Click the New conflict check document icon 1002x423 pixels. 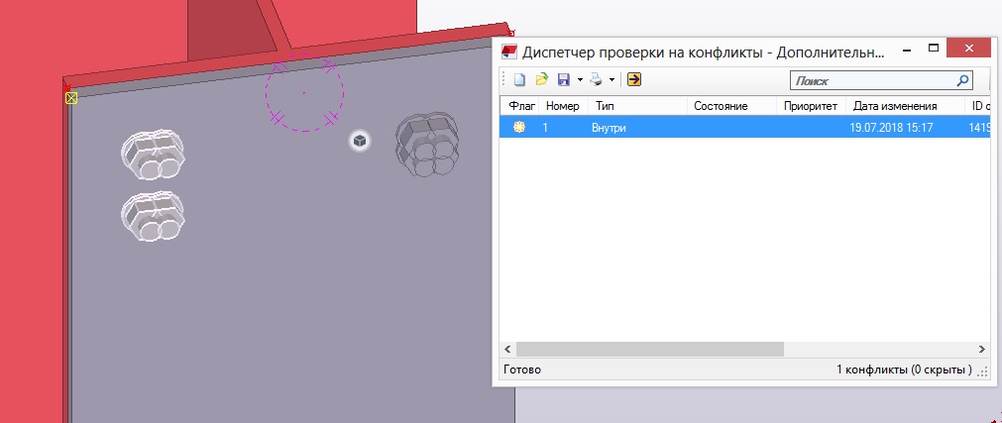(519, 80)
